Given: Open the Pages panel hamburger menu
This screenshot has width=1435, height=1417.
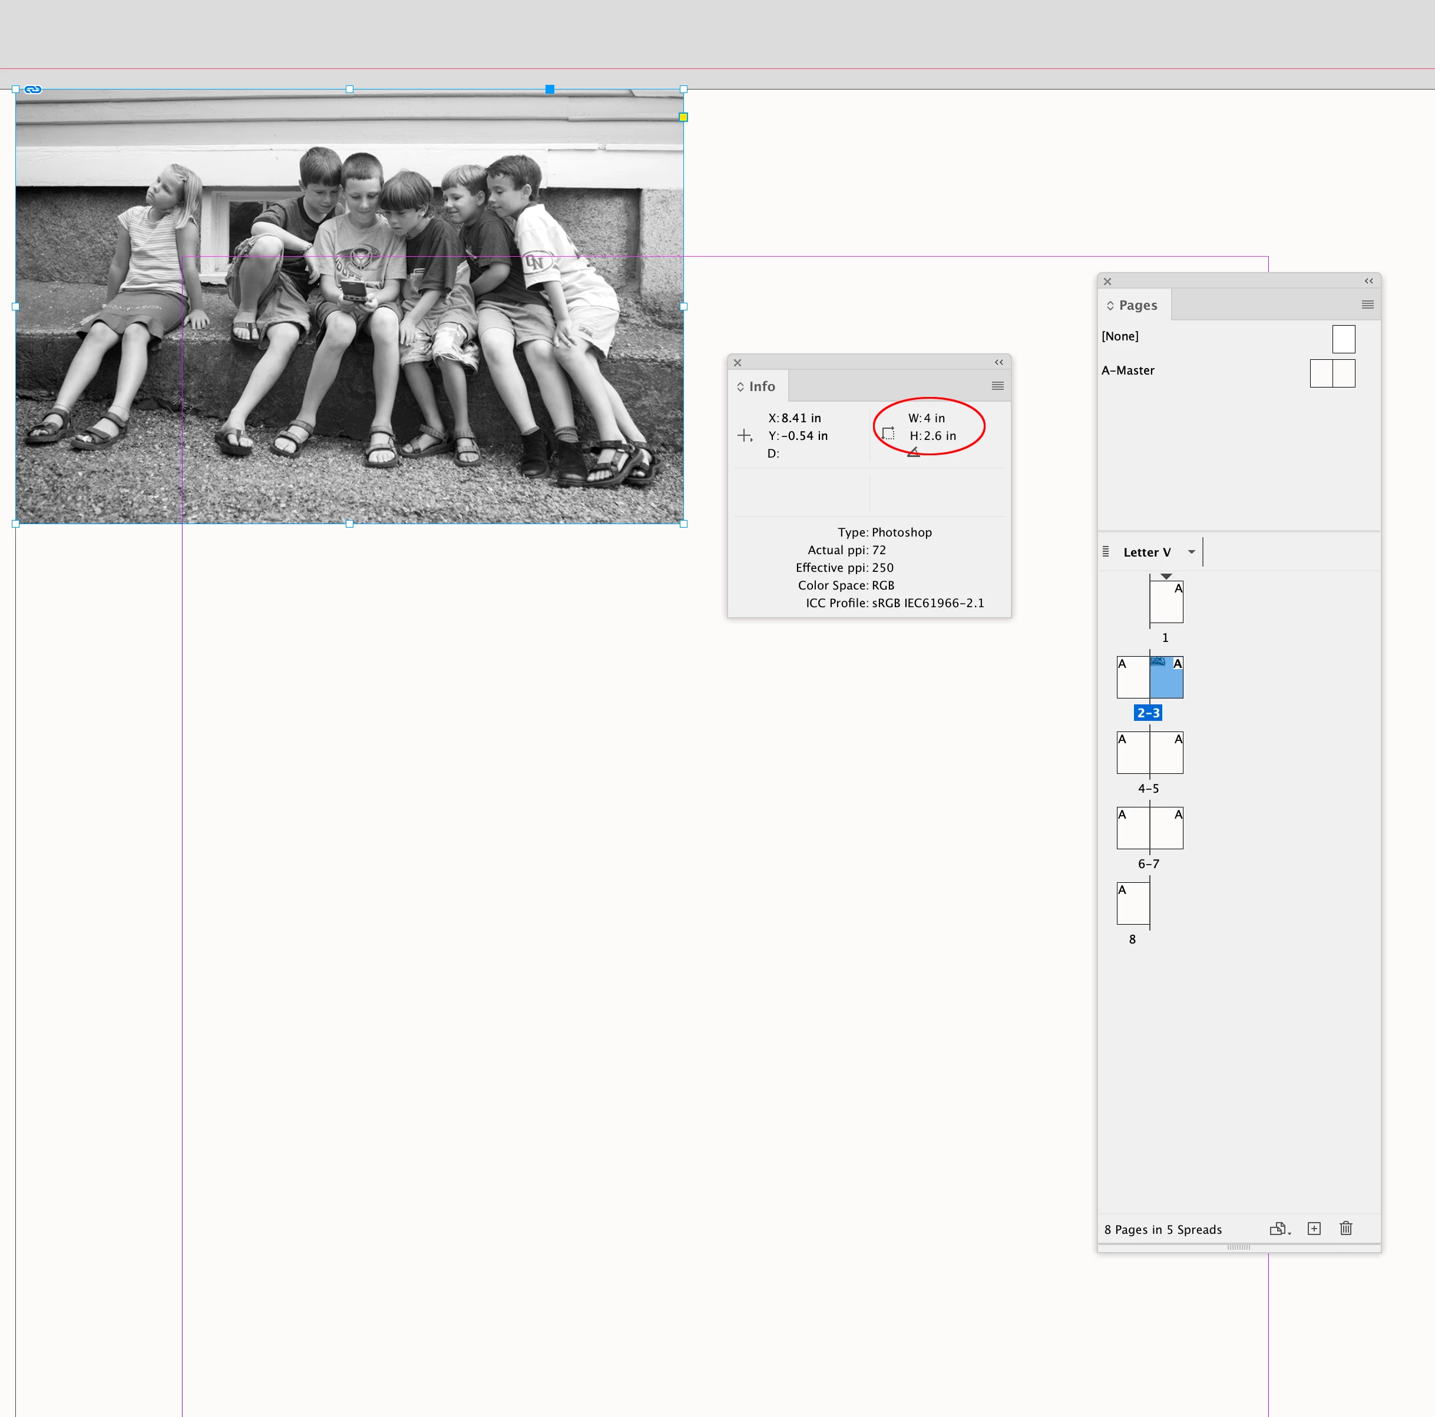Looking at the screenshot, I should [x=1367, y=304].
